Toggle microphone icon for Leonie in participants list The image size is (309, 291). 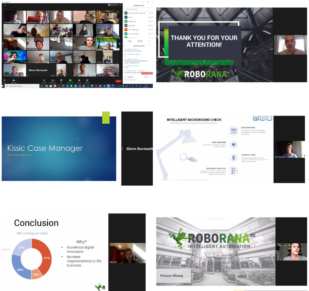(x=149, y=17)
